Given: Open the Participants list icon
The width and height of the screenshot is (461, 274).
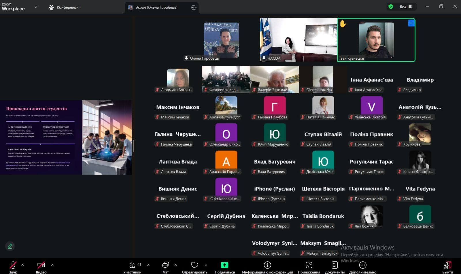Looking at the screenshot, I should click(132, 265).
